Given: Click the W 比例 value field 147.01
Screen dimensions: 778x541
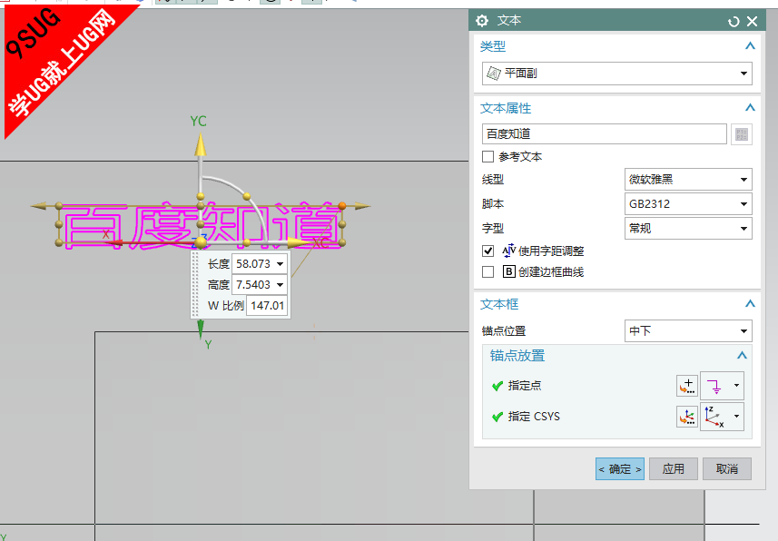Looking at the screenshot, I should click(x=267, y=306).
